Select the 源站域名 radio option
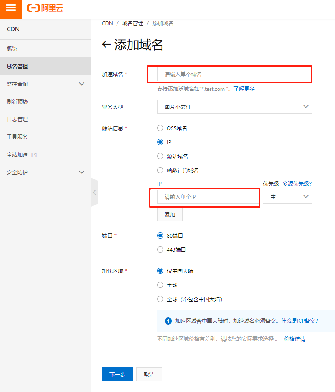335x392 pixels. click(160, 156)
